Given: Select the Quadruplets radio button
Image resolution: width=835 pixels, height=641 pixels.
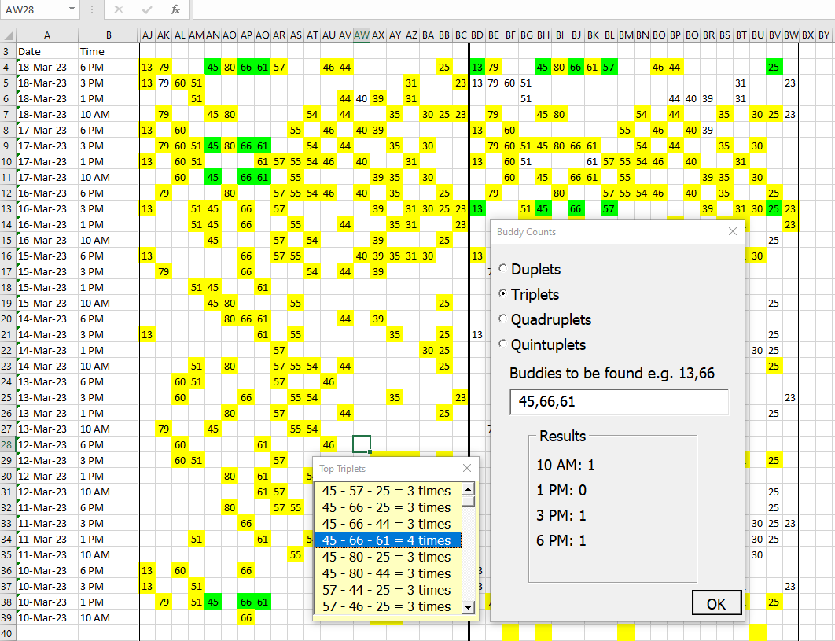Looking at the screenshot, I should click(x=502, y=319).
